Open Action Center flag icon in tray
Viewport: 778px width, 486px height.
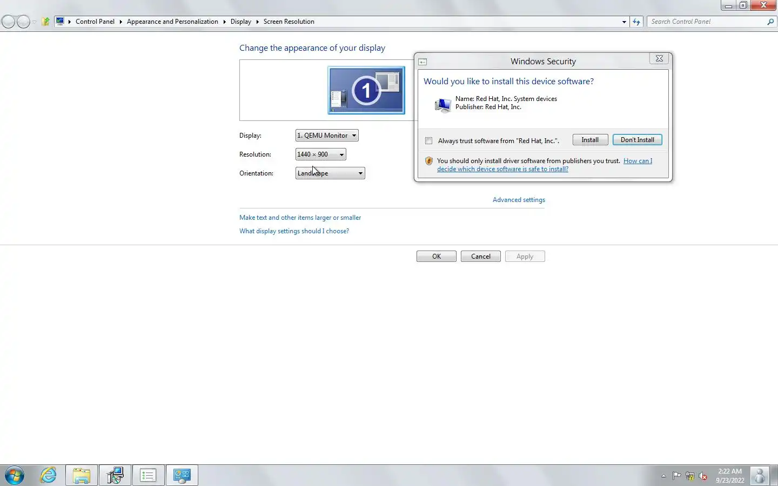[676, 476]
